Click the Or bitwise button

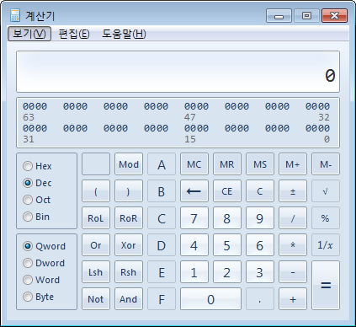pyautogui.click(x=96, y=245)
